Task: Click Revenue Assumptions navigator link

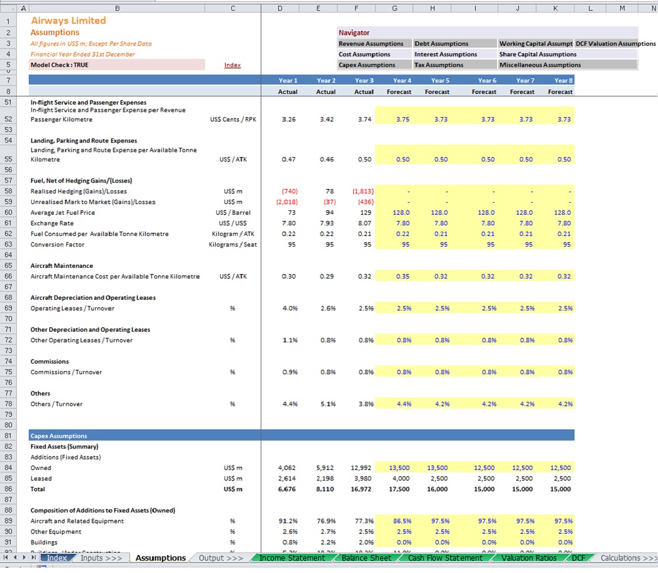Action: pos(375,44)
